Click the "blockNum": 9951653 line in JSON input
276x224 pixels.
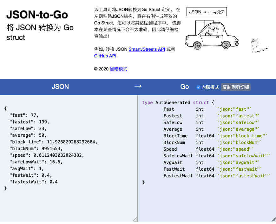pos(36,148)
